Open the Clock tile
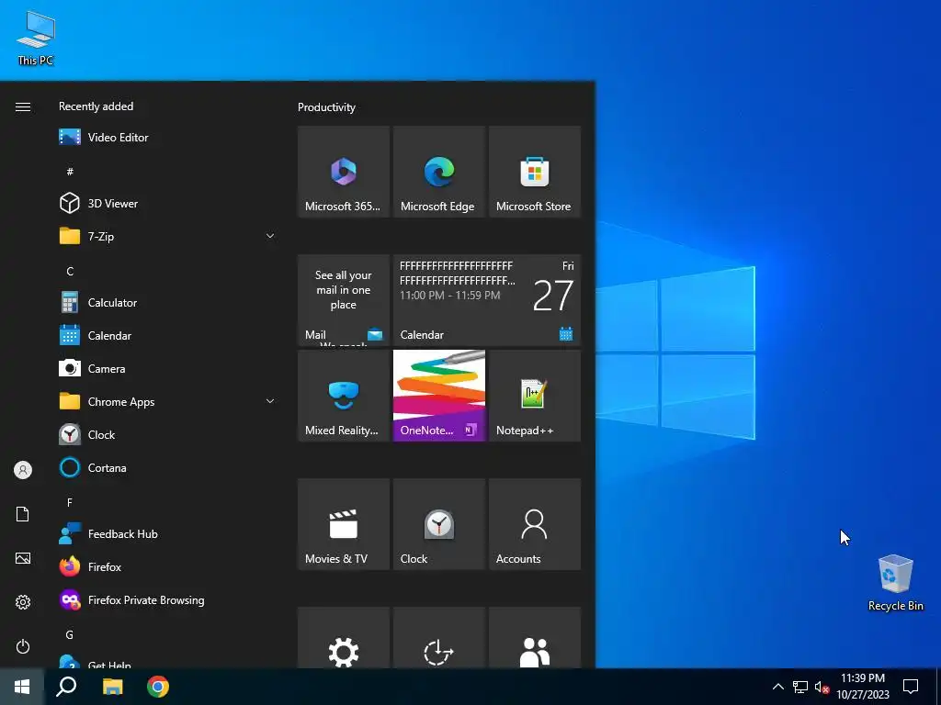941x705 pixels. [x=438, y=524]
